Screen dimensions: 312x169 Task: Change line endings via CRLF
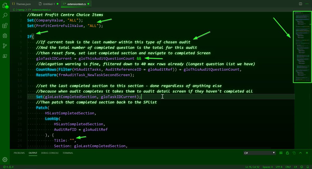[288, 167]
